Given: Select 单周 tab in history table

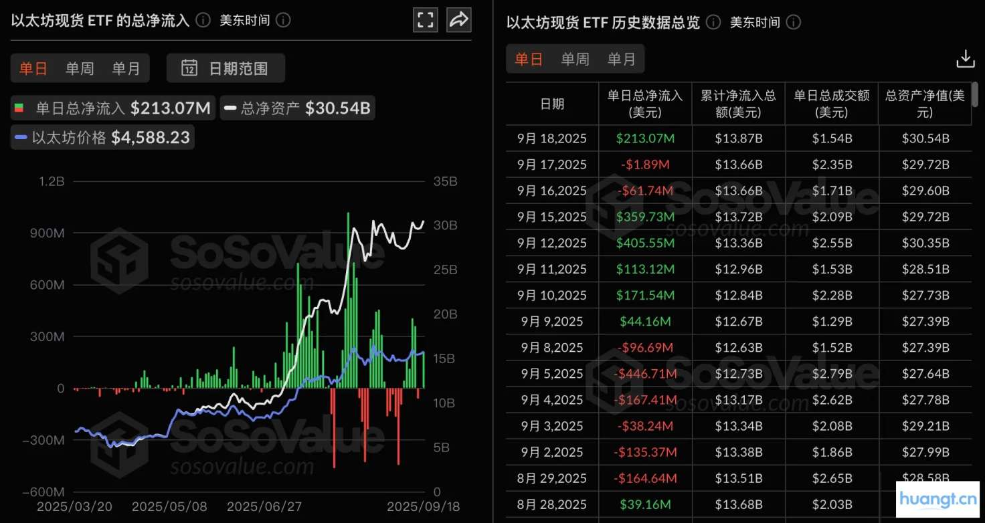Looking at the screenshot, I should [575, 59].
